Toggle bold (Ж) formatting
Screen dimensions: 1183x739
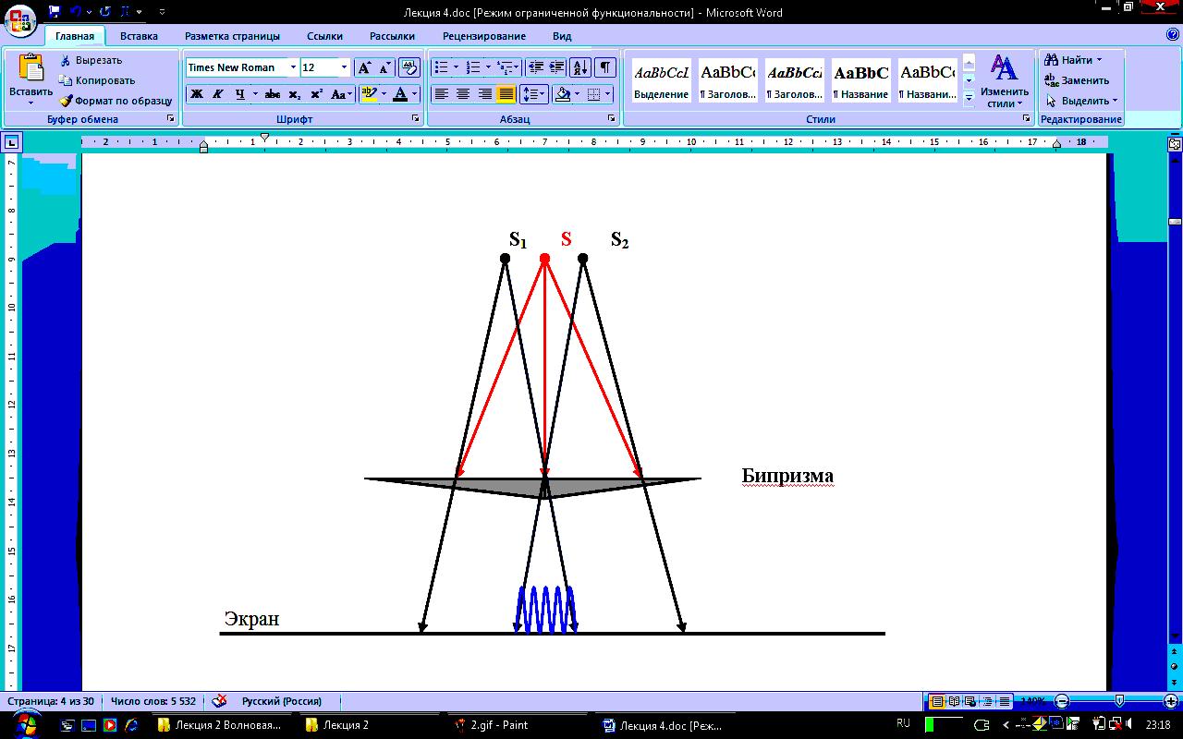tap(196, 94)
